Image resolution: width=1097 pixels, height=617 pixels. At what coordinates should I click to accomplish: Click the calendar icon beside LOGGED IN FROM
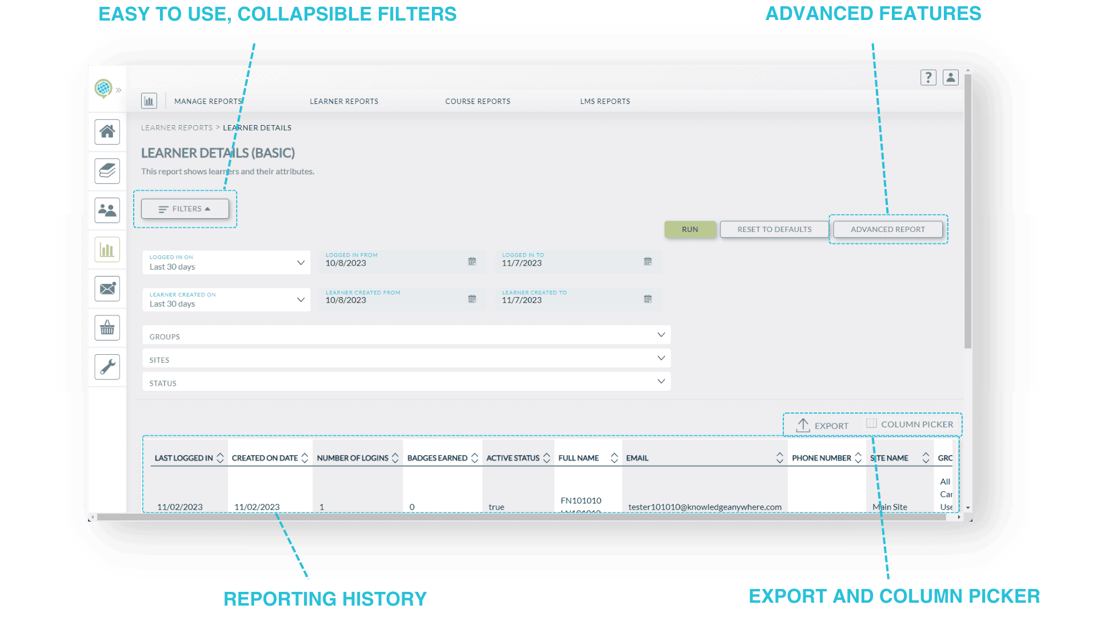click(x=472, y=261)
